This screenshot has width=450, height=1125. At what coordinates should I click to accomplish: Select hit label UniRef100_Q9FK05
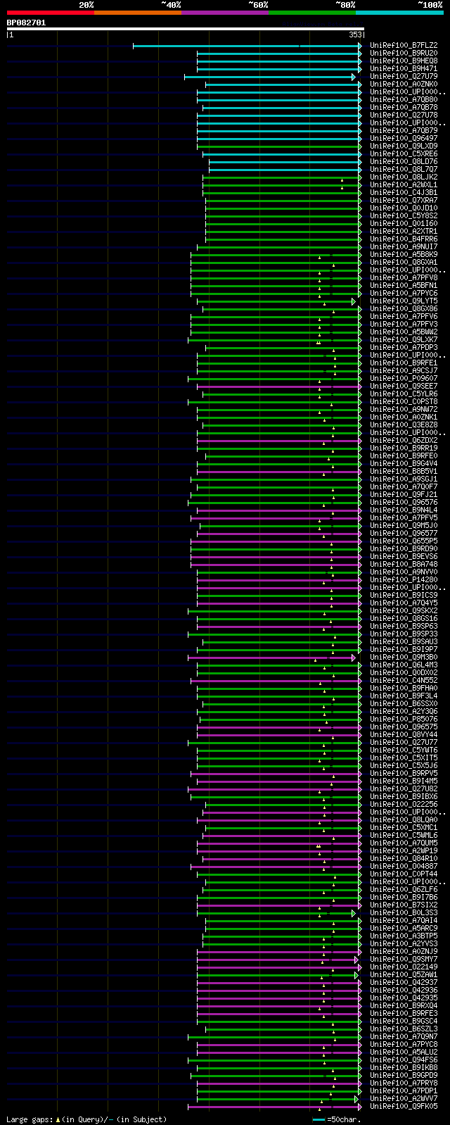(x=404, y=1107)
